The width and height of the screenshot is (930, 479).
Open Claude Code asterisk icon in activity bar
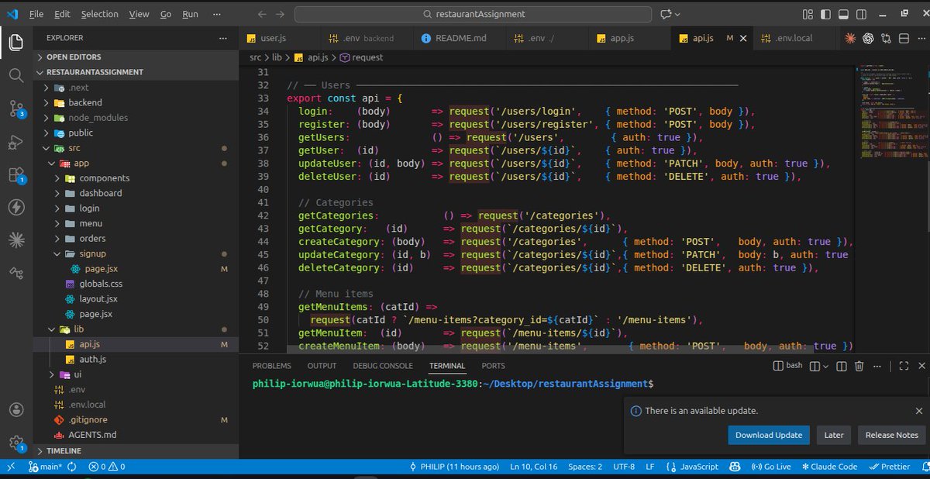point(16,240)
